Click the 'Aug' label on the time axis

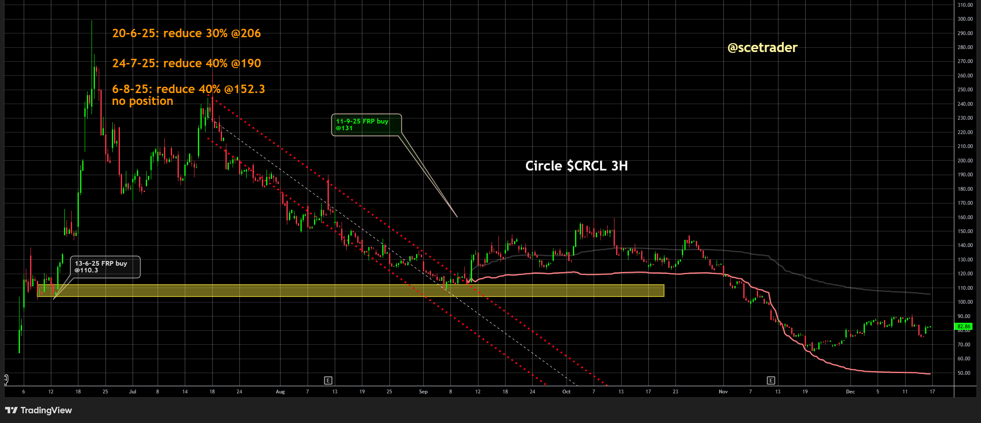click(280, 392)
